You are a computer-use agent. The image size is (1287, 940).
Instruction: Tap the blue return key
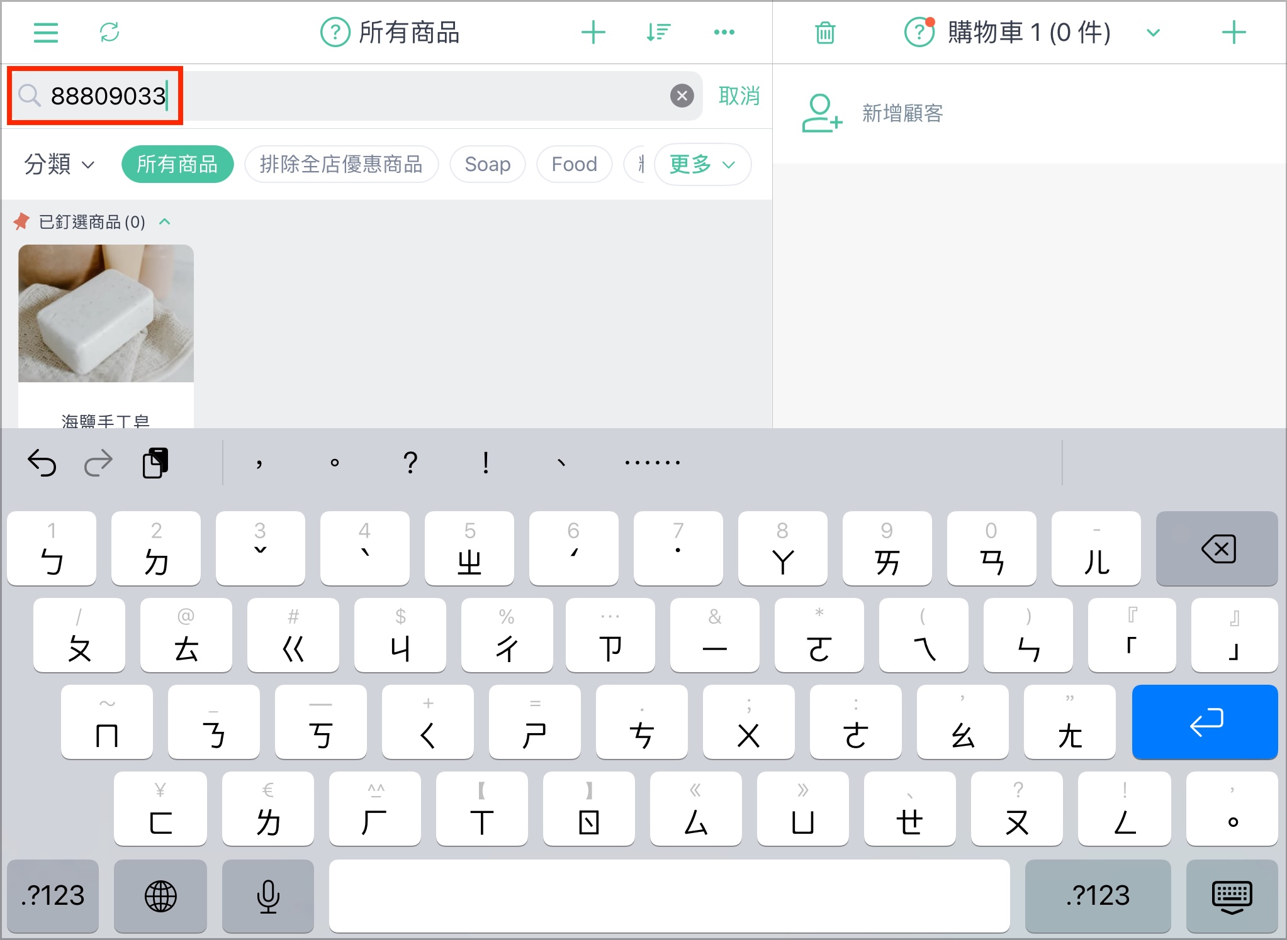tap(1205, 722)
